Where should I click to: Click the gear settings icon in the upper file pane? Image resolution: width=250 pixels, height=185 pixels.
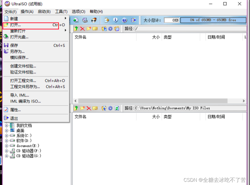coord(110,29)
